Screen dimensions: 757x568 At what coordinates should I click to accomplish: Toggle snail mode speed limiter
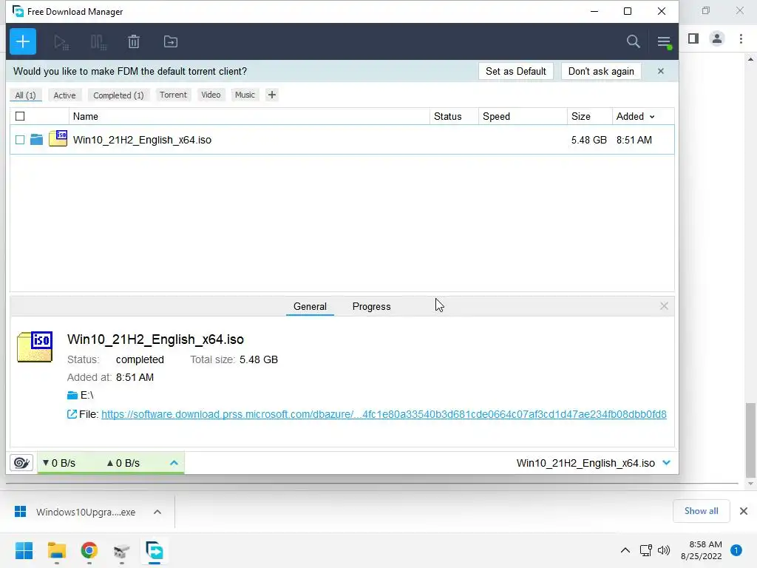coord(21,463)
